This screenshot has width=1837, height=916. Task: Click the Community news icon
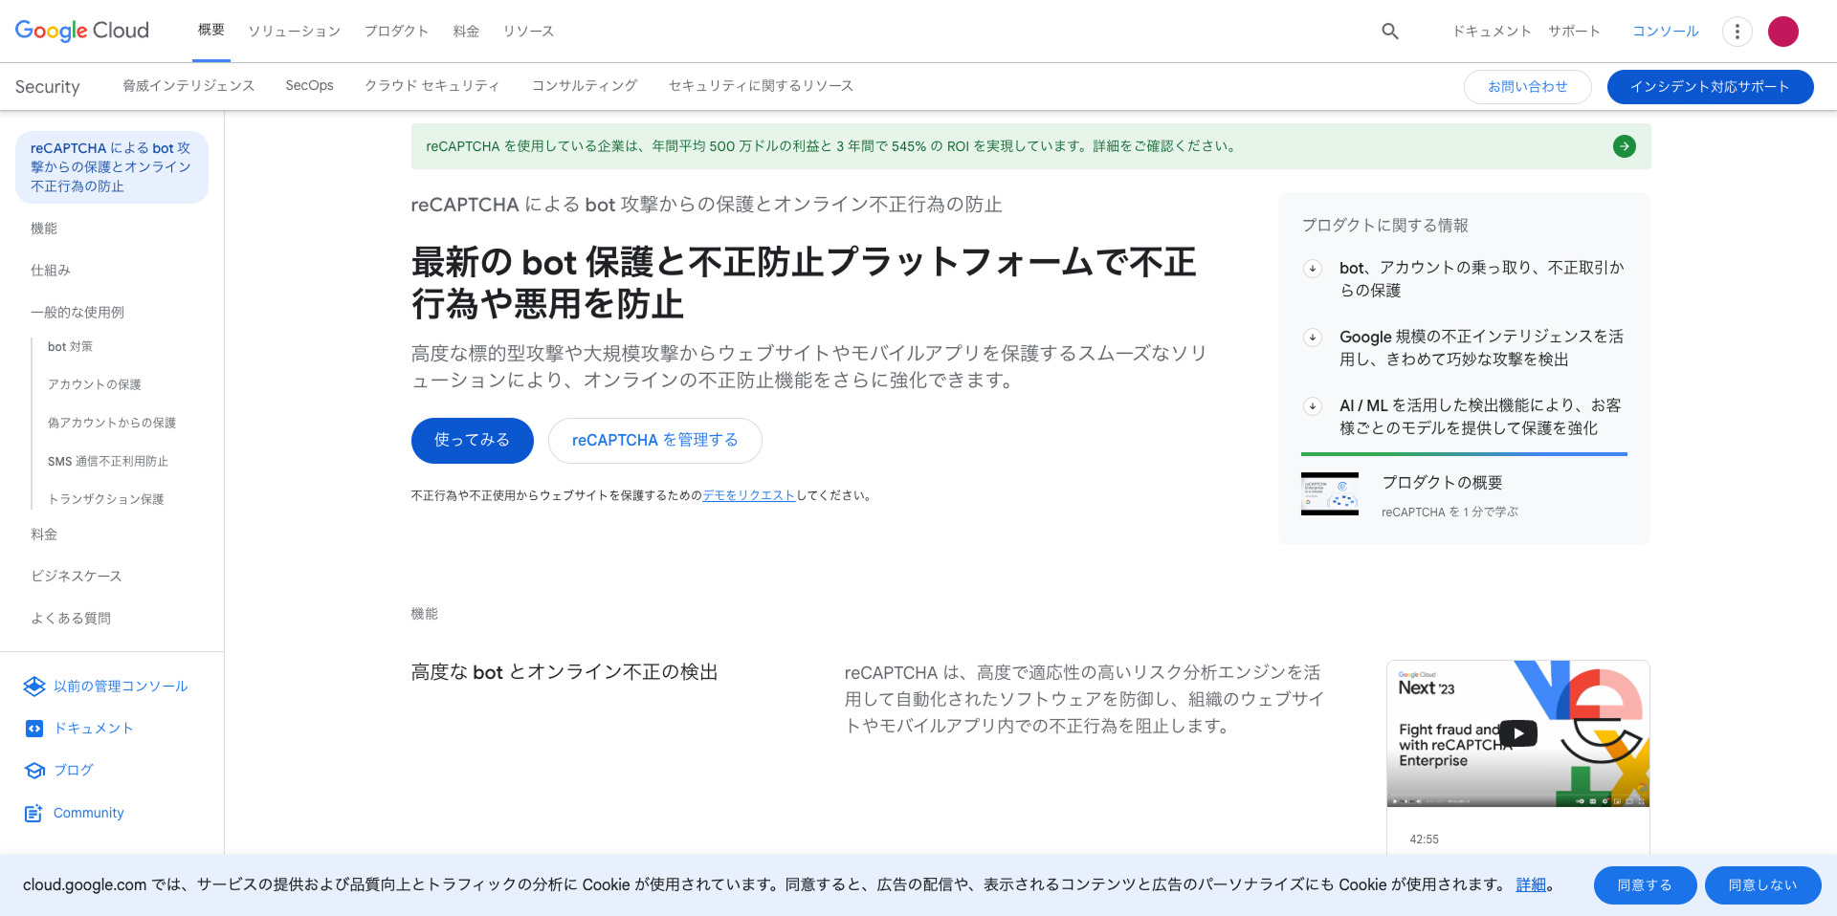tap(34, 813)
